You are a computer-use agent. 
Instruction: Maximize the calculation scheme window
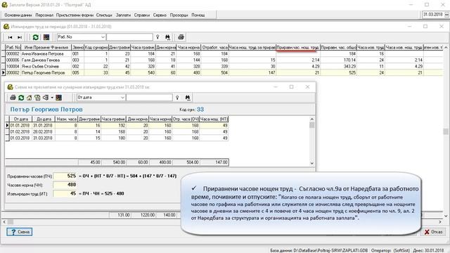tap(291, 87)
